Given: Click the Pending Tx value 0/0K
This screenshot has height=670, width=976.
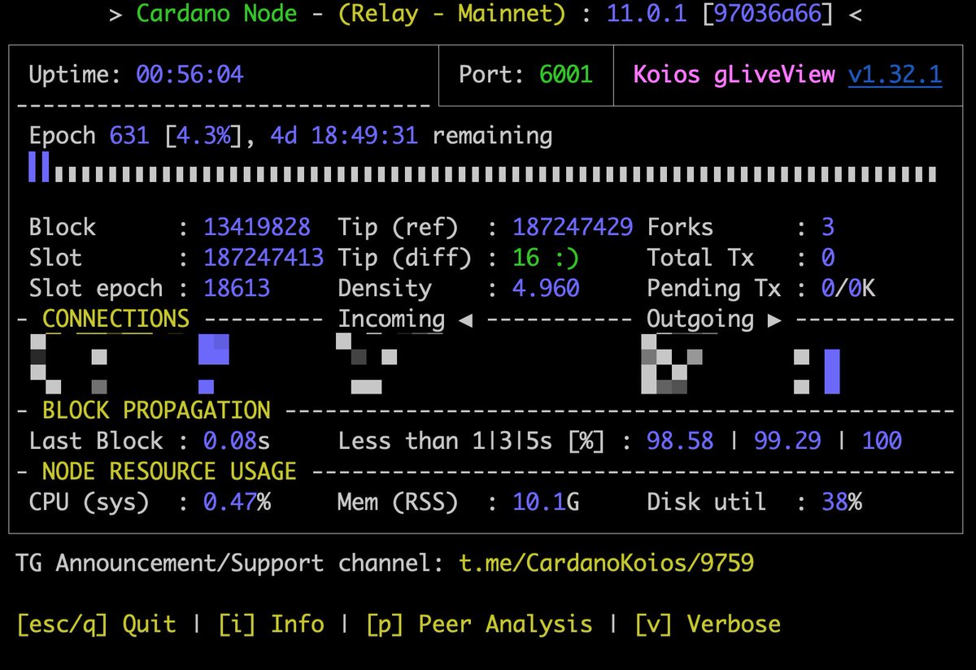Looking at the screenshot, I should tap(848, 288).
